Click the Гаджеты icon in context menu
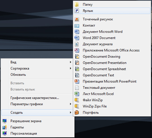This screenshot has height=138, width=152. tap(5, 127)
